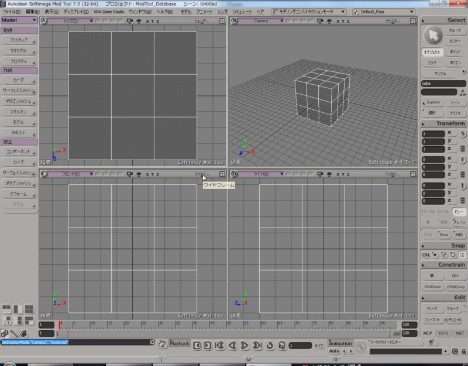Open the ウィンドウ menu
Viewport: 468px width, 366px height.
140,12
